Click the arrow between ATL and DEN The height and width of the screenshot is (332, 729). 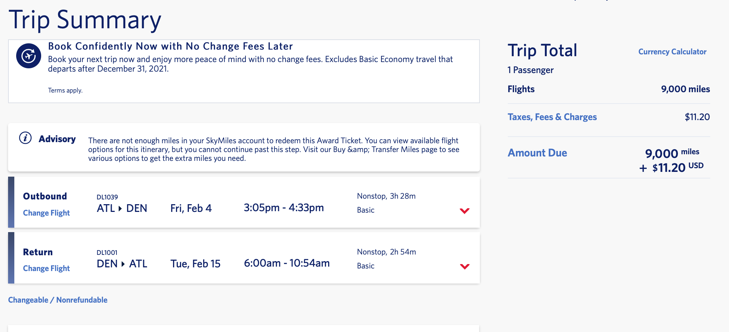120,209
